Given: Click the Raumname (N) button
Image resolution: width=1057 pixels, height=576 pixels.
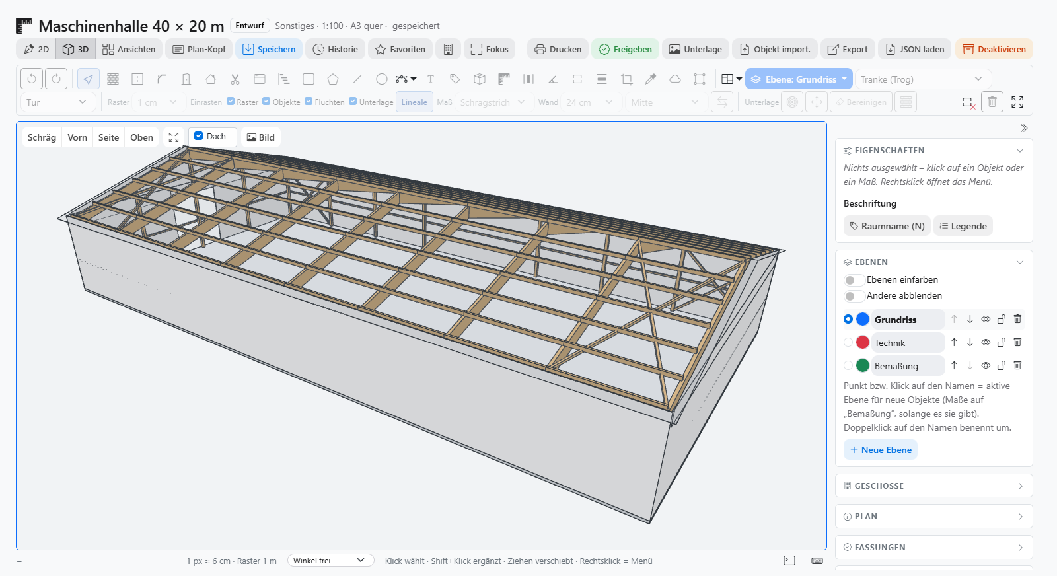Looking at the screenshot, I should [887, 226].
